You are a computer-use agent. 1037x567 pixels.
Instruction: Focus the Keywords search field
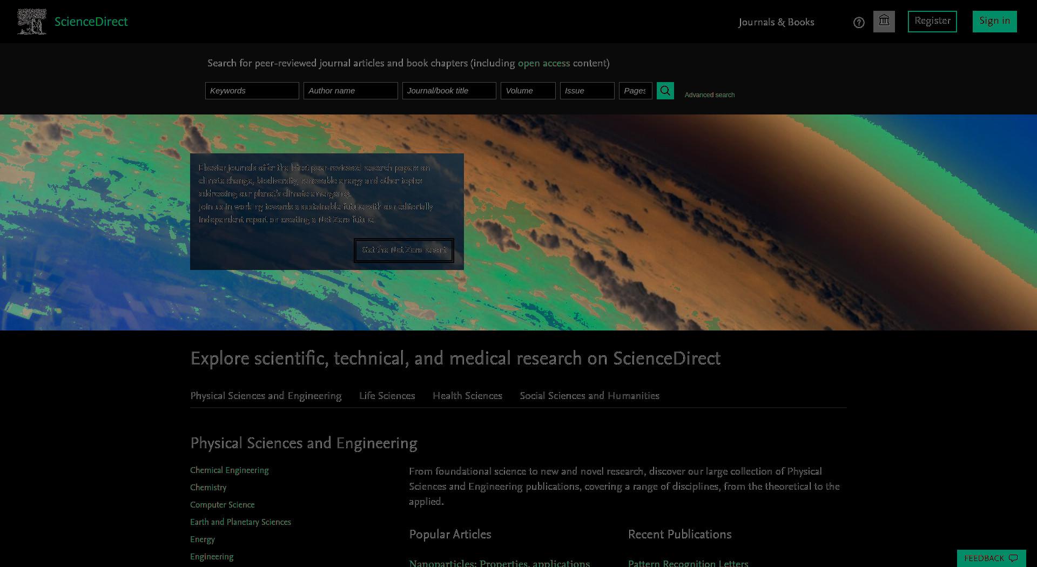pos(252,91)
